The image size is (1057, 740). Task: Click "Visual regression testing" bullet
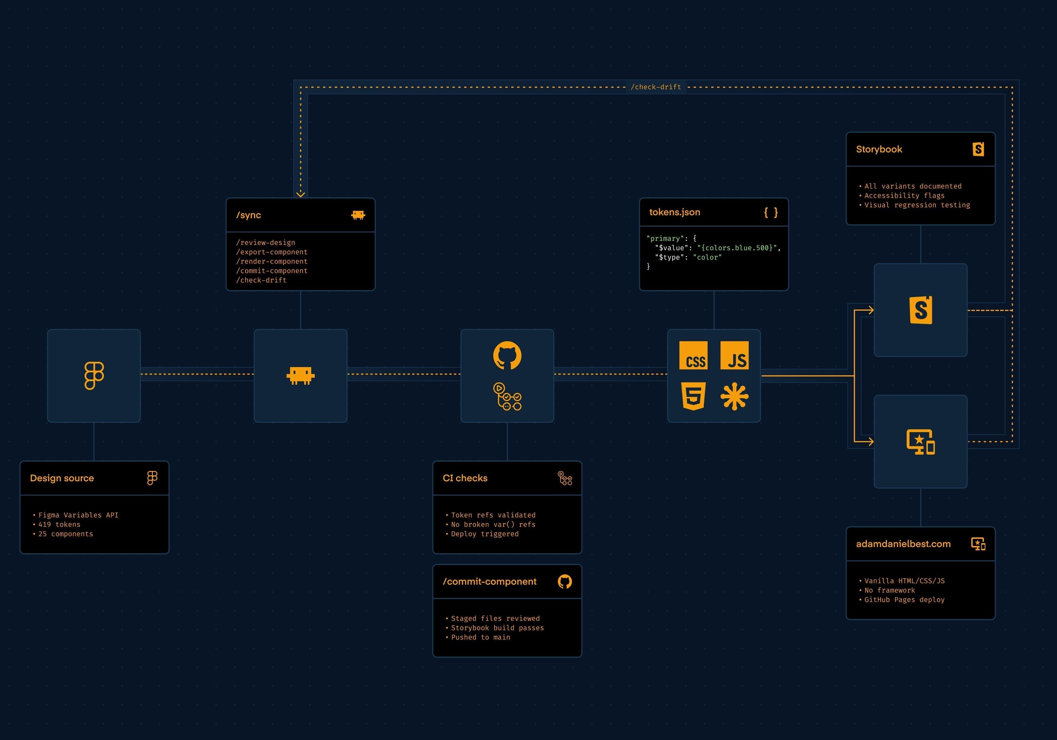click(x=914, y=205)
